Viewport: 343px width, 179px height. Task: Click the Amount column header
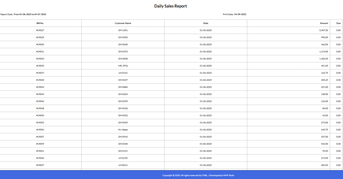(324, 23)
